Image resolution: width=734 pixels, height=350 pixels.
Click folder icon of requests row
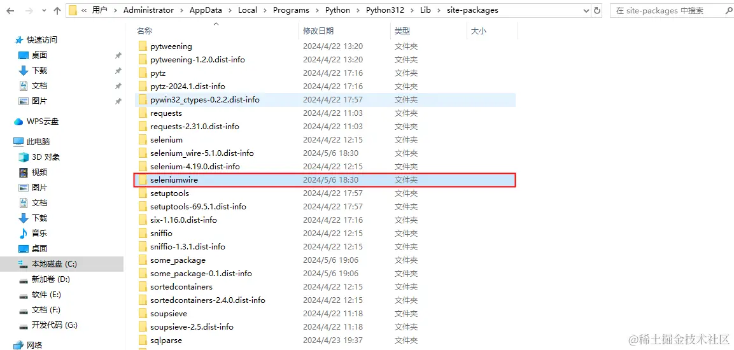(143, 113)
